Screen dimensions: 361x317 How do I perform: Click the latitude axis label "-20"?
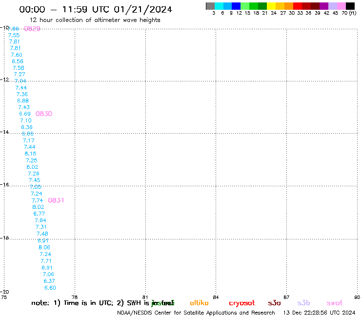(x=4, y=292)
